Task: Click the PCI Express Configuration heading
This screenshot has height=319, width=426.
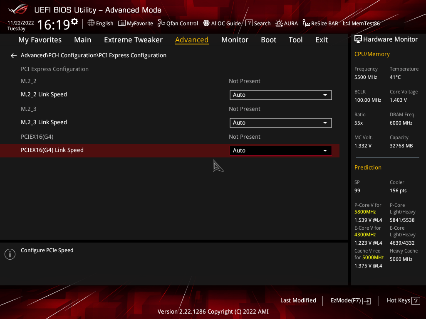Action: (54, 69)
